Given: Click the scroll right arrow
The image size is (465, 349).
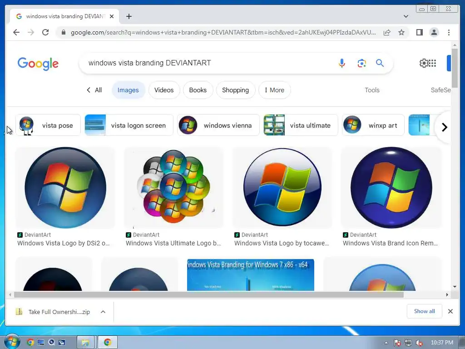Looking at the screenshot, I should pos(447,294).
